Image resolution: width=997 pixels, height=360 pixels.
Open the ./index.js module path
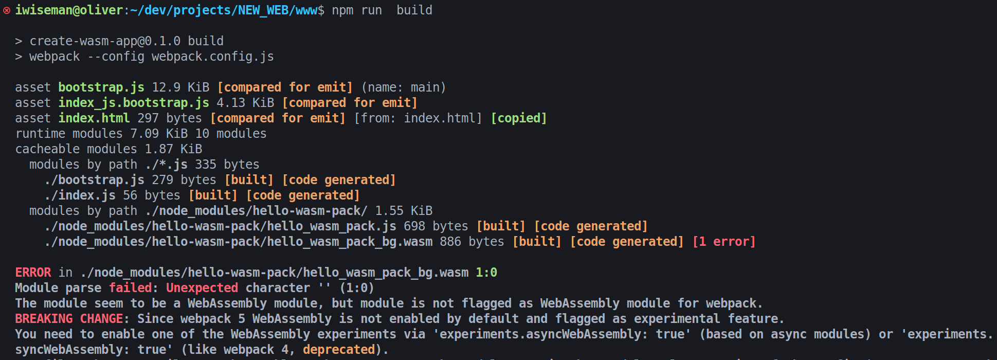click(x=79, y=195)
